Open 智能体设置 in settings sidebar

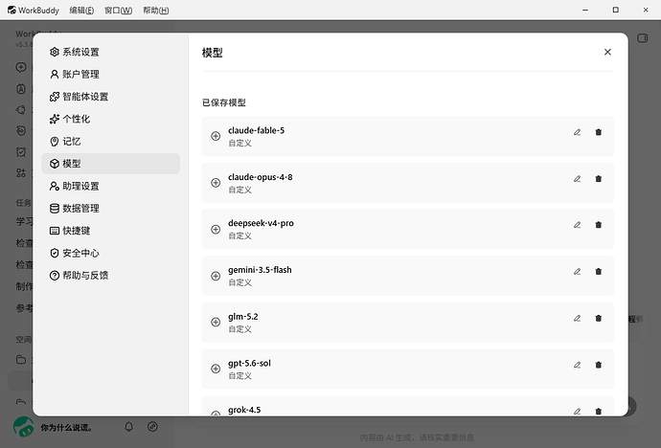tap(111, 97)
